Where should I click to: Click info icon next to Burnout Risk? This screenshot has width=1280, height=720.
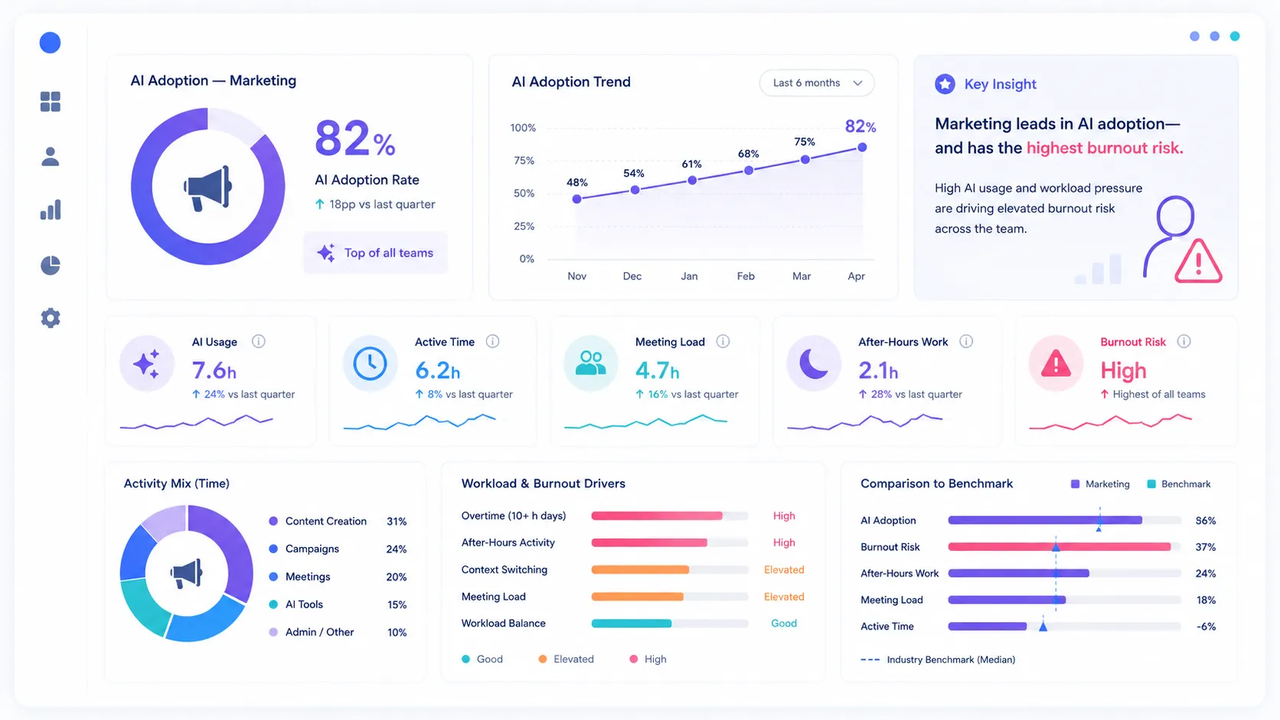(1184, 341)
